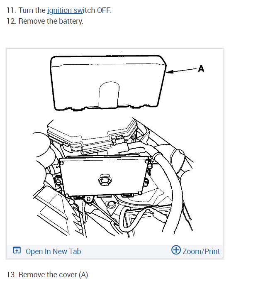
Task: Click the Open In New Tab text link
Action: (x=53, y=252)
